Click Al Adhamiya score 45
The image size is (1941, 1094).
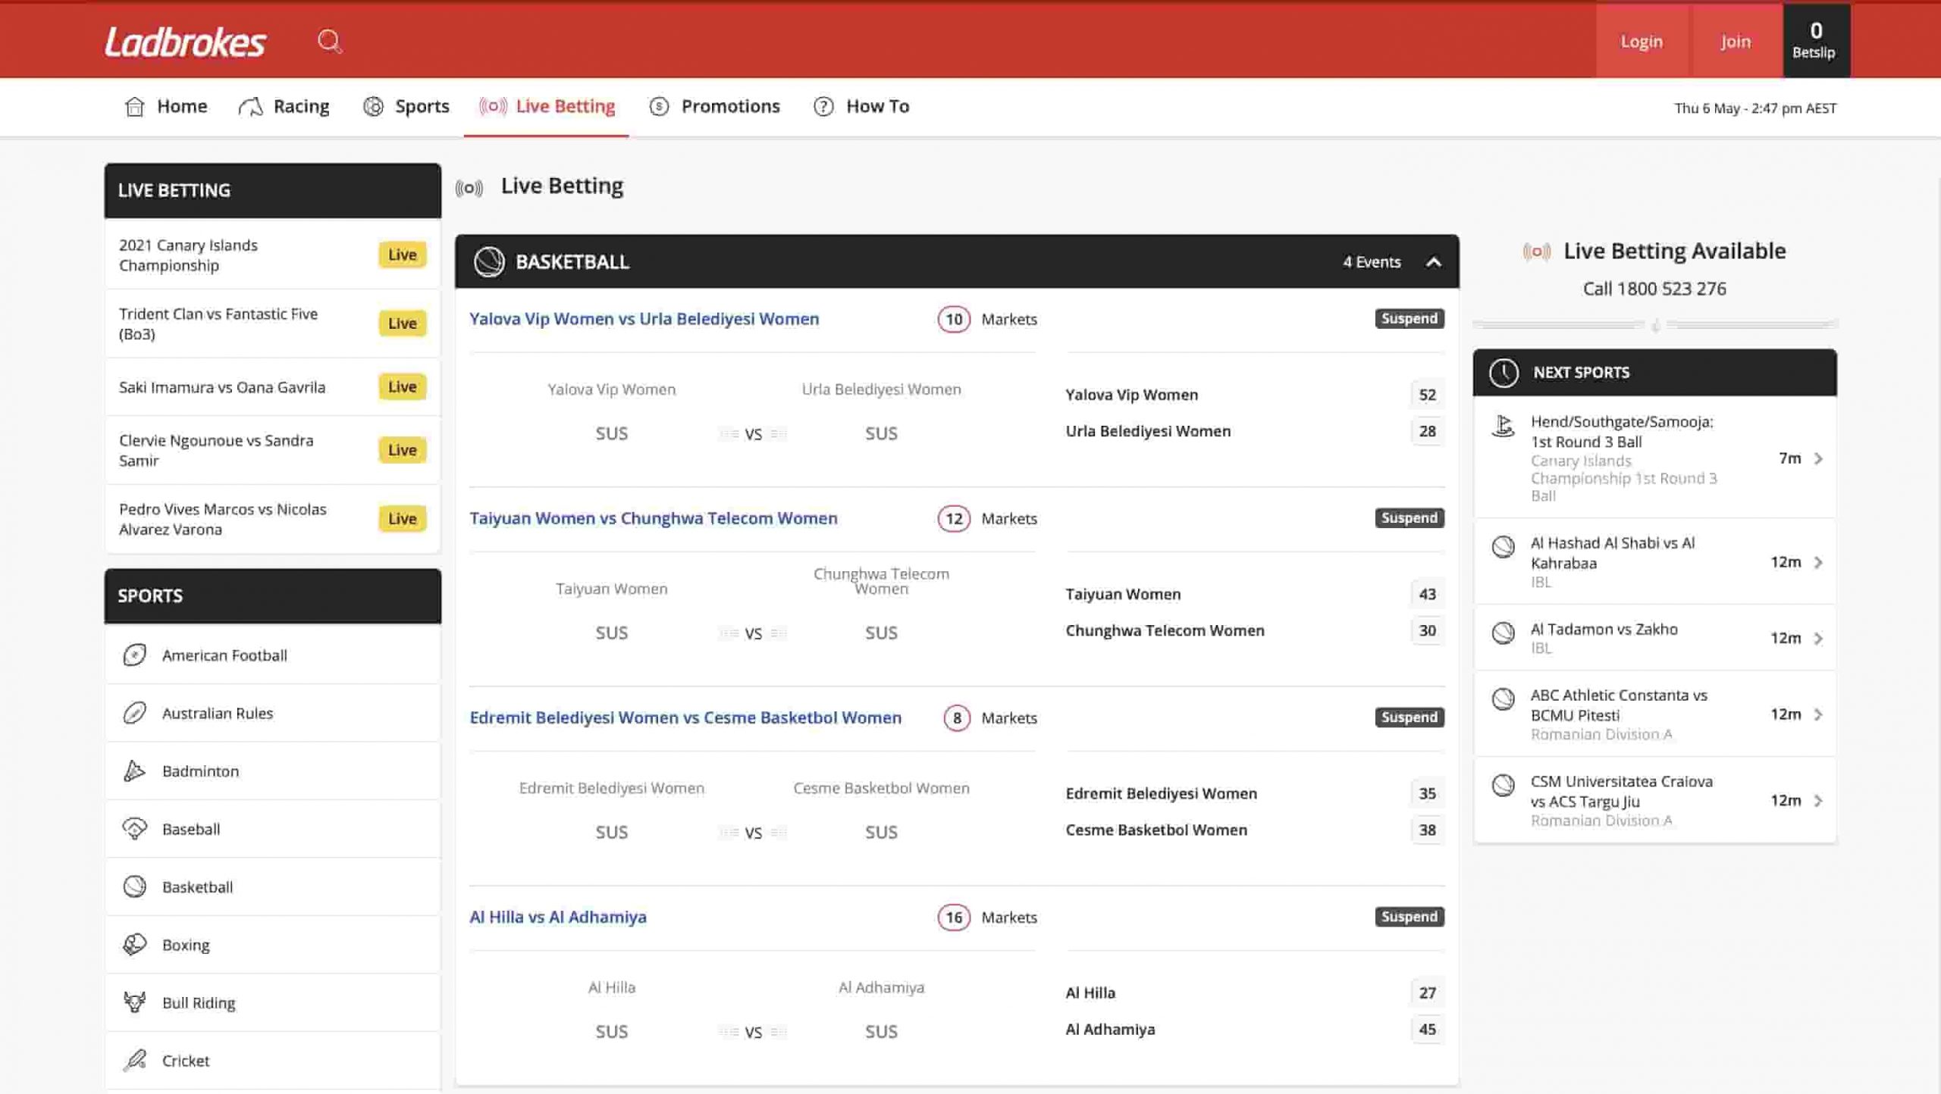1427,1030
